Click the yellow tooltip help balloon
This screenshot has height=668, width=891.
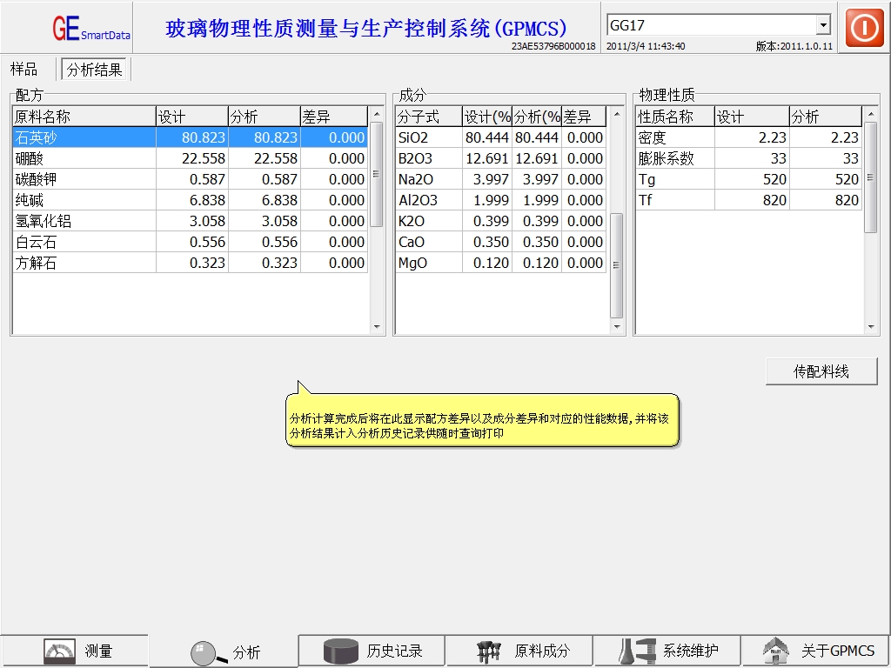pyautogui.click(x=482, y=420)
